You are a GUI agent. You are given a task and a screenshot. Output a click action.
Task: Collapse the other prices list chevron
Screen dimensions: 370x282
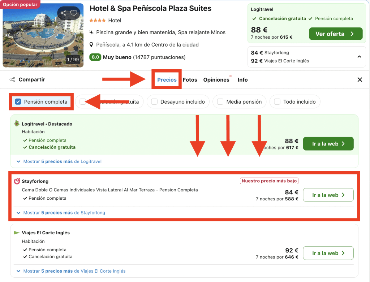click(x=359, y=57)
